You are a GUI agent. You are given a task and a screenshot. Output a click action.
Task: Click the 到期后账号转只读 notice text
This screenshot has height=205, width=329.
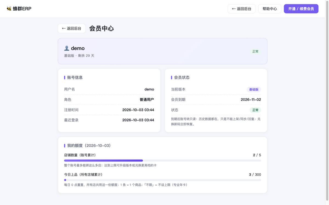[216, 122]
